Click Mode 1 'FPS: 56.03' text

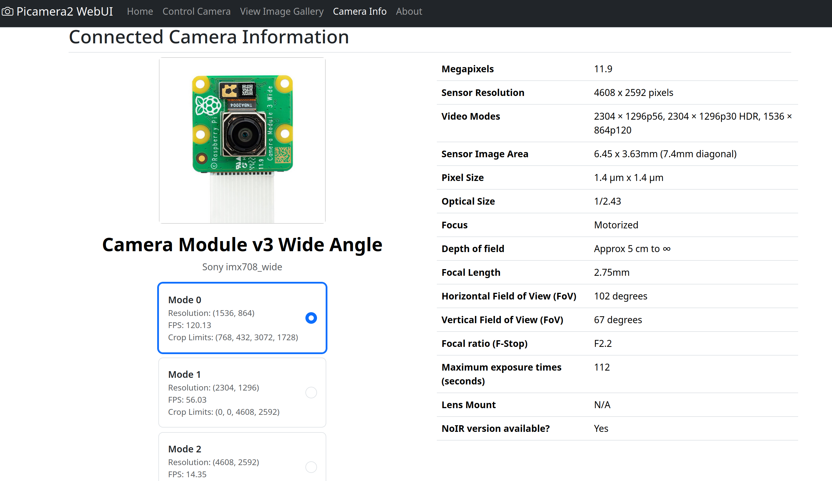click(187, 399)
